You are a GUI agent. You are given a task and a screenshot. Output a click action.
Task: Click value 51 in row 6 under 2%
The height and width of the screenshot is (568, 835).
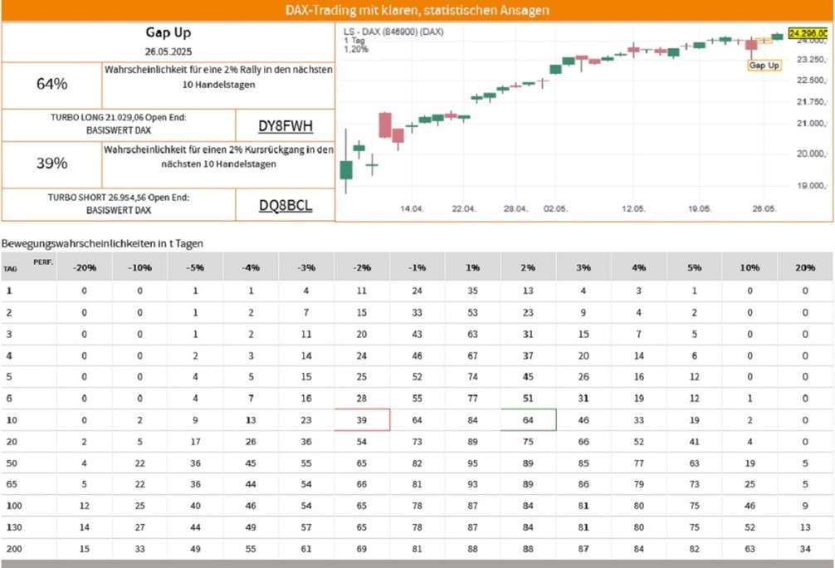pyautogui.click(x=528, y=398)
